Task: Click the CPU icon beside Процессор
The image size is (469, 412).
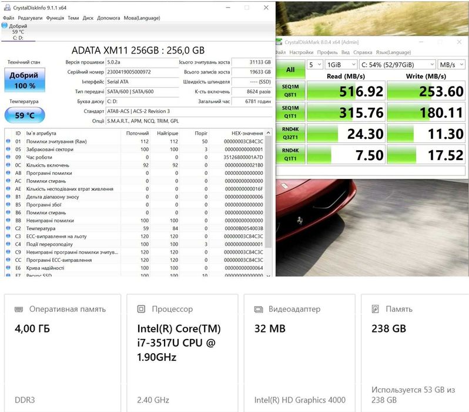Action: tap(141, 309)
